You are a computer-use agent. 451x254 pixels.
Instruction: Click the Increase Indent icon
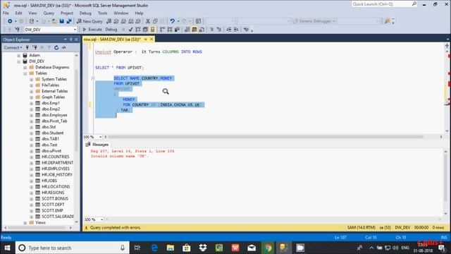point(237,30)
